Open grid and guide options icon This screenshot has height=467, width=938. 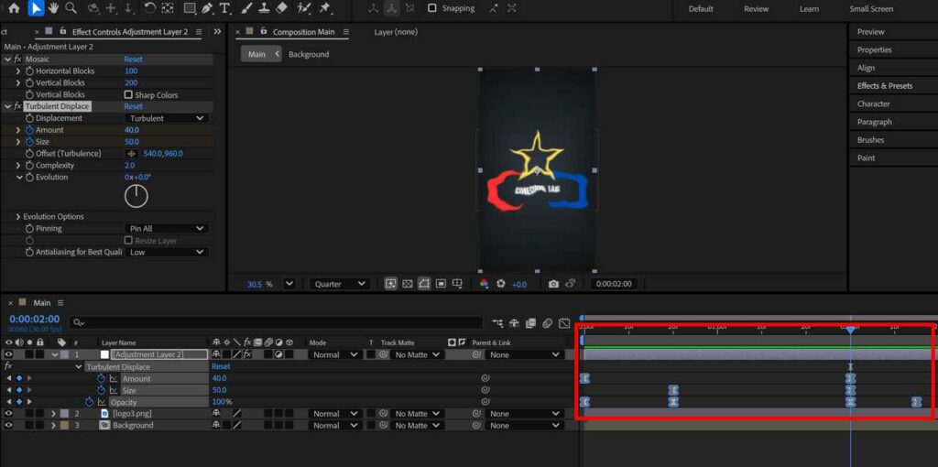coord(458,284)
